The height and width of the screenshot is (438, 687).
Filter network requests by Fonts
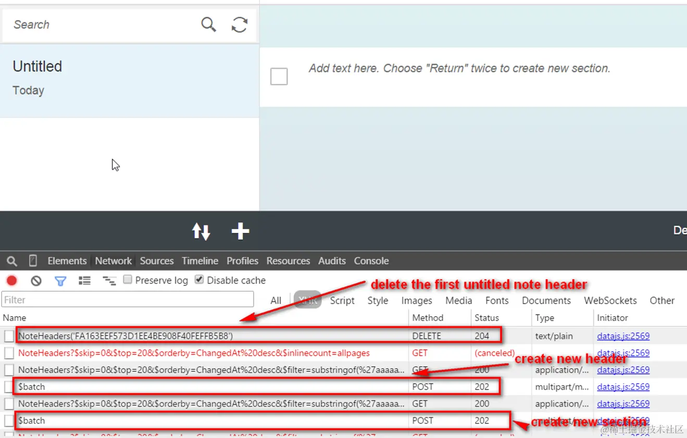[x=497, y=301]
